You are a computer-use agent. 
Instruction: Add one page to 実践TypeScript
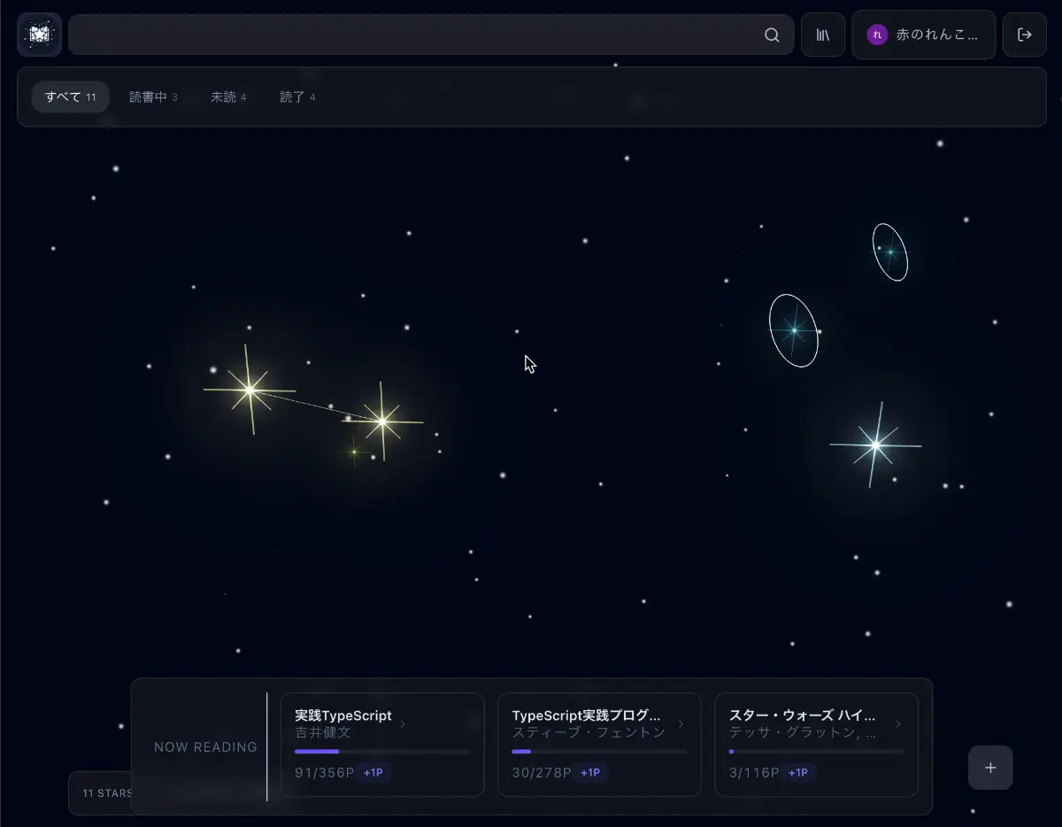pyautogui.click(x=373, y=773)
